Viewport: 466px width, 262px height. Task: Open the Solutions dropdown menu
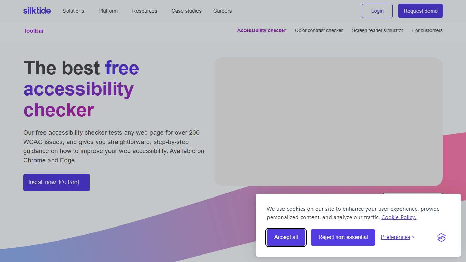[73, 11]
